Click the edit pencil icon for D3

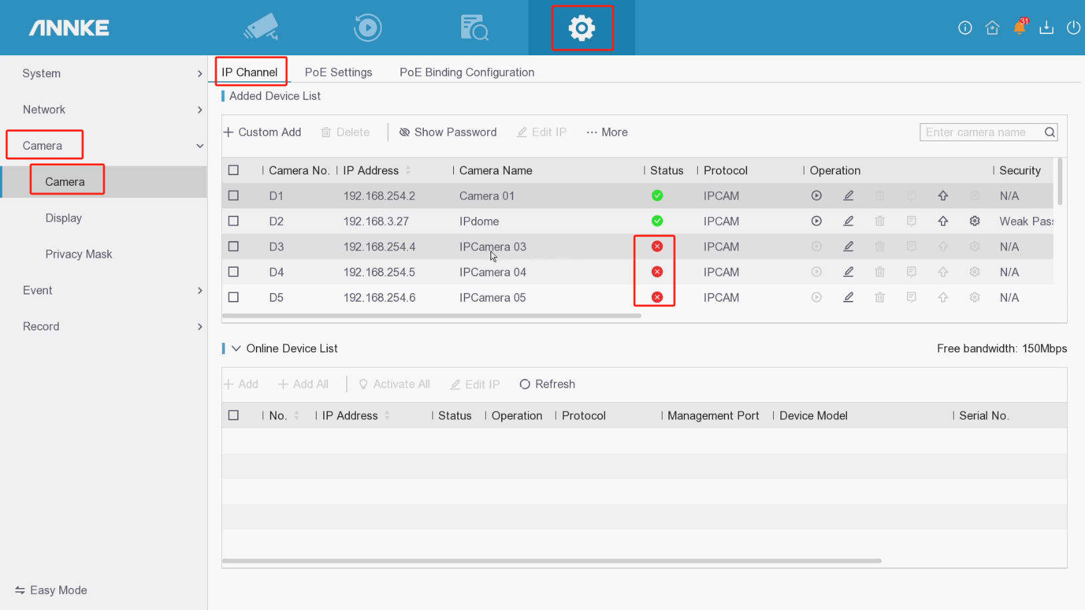tap(848, 246)
